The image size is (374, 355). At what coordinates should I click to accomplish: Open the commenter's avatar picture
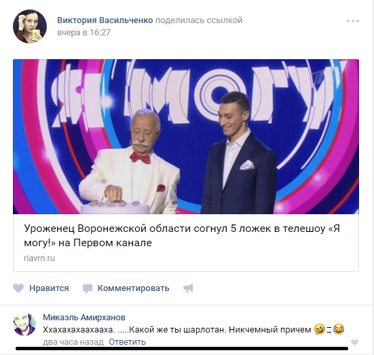(24, 324)
